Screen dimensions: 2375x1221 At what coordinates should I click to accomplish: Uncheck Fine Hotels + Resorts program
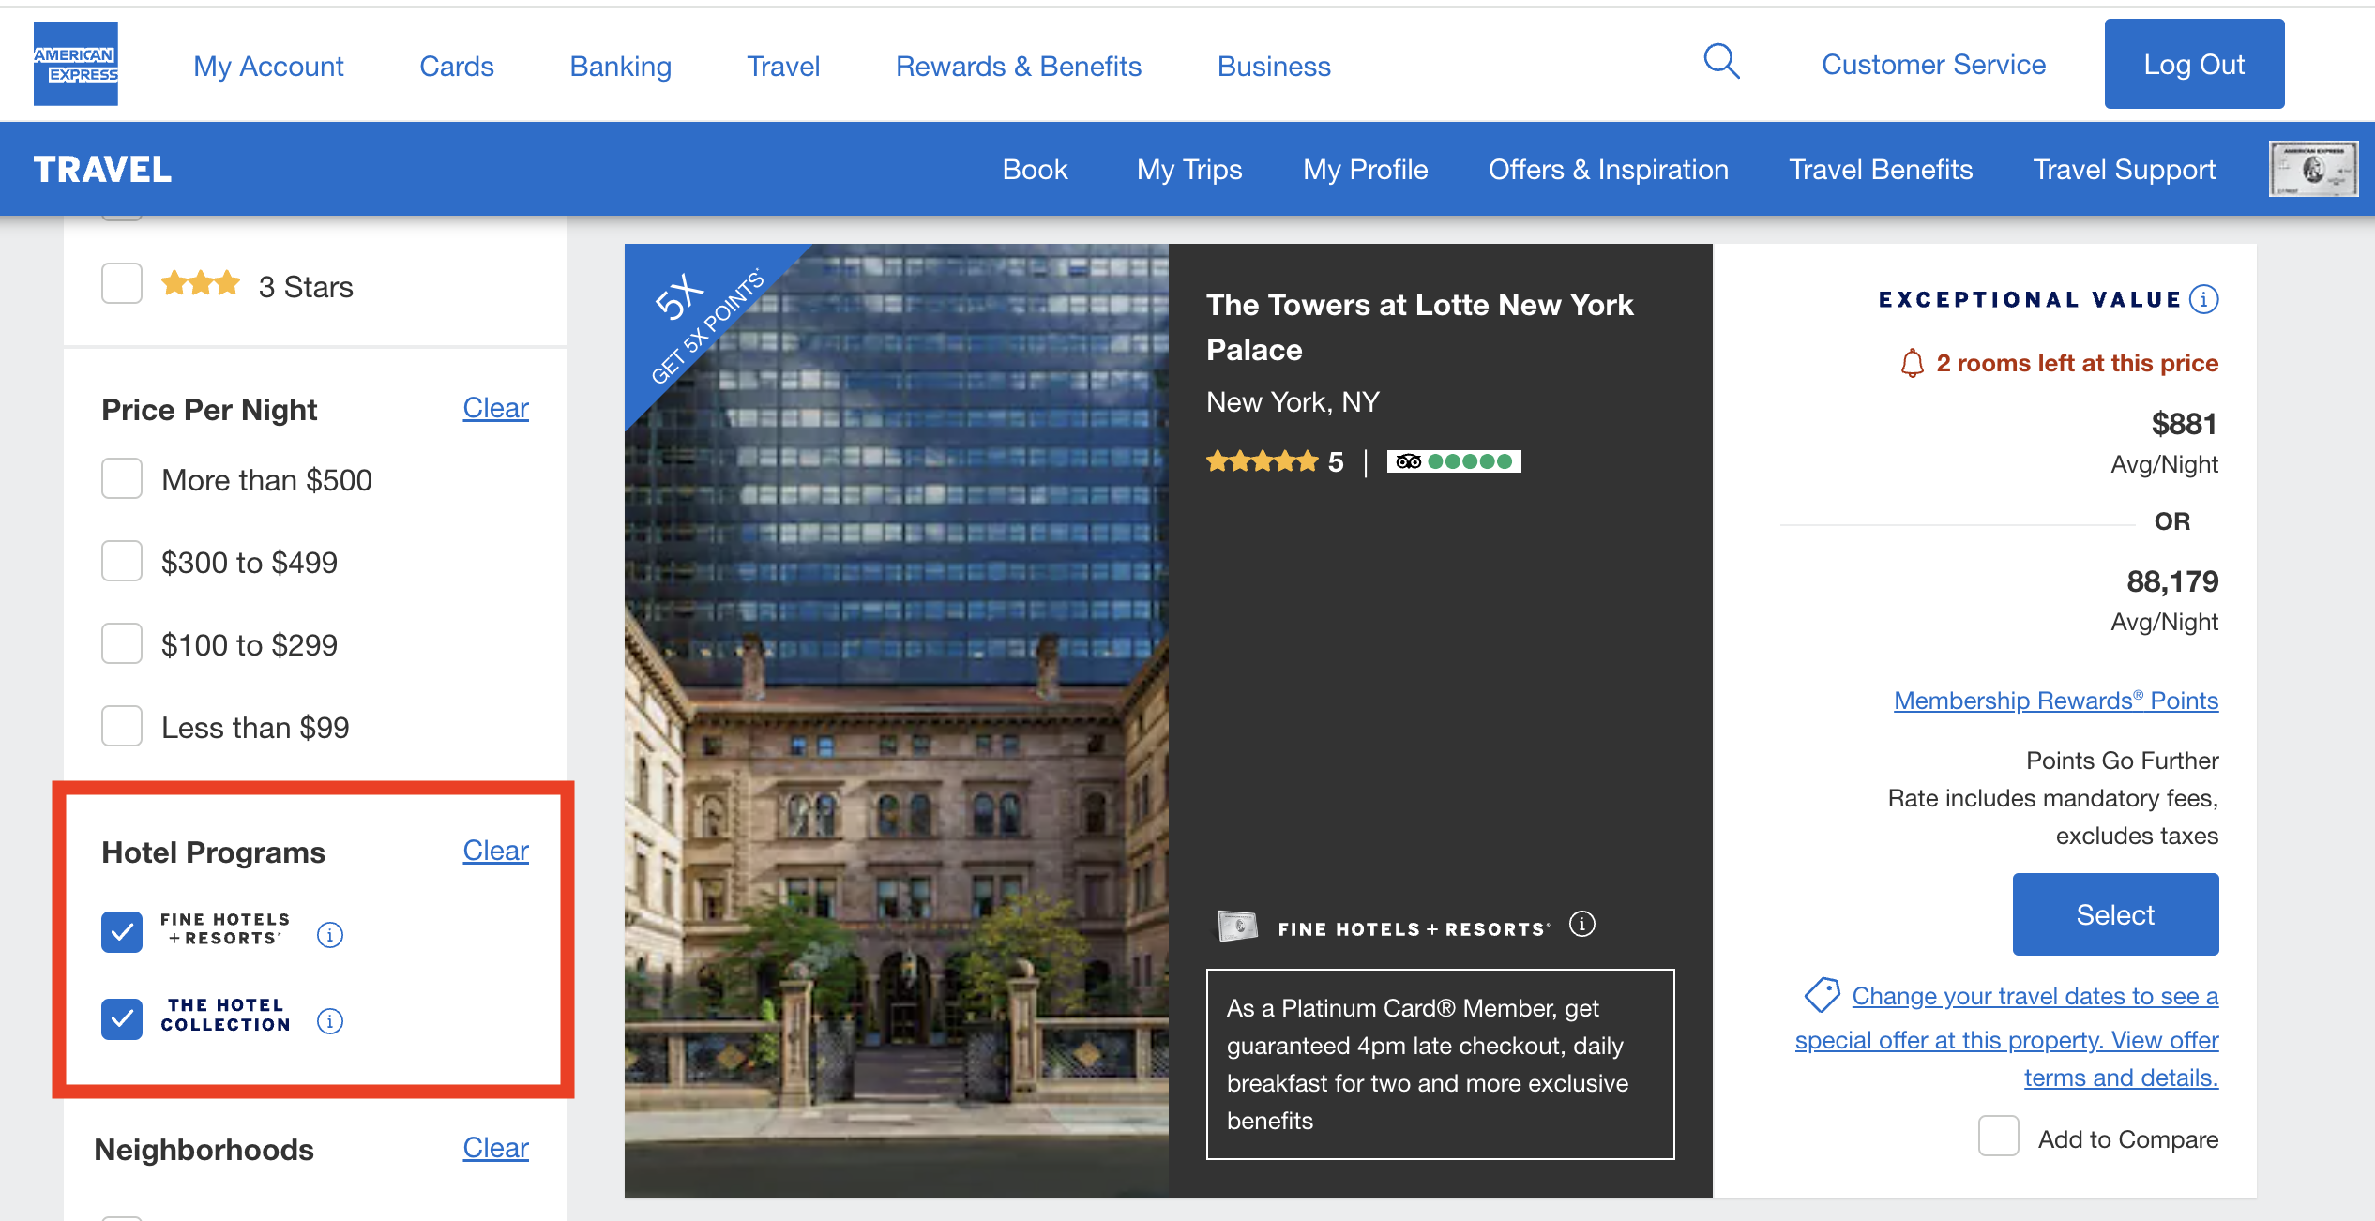[122, 932]
